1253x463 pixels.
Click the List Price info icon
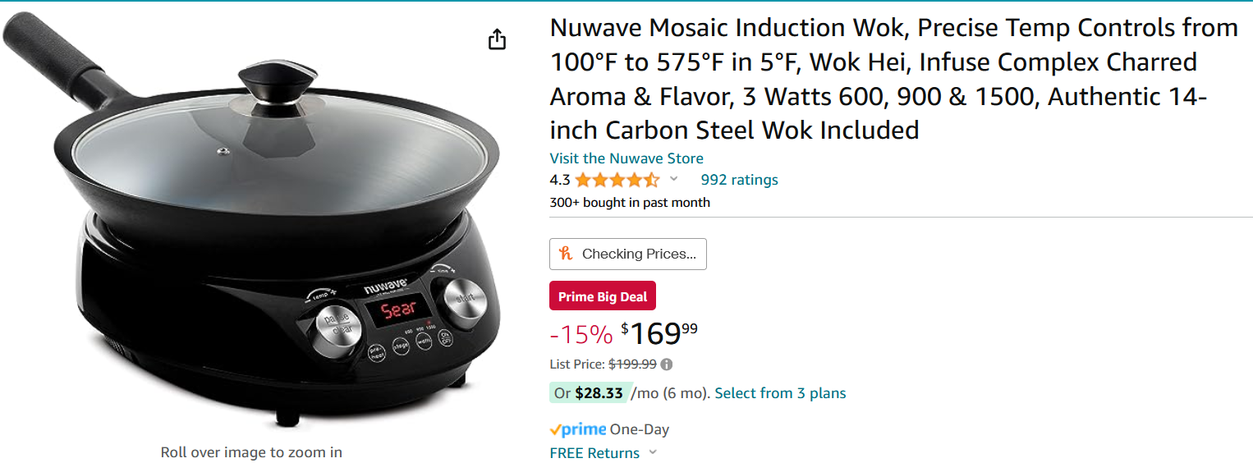[x=667, y=364]
